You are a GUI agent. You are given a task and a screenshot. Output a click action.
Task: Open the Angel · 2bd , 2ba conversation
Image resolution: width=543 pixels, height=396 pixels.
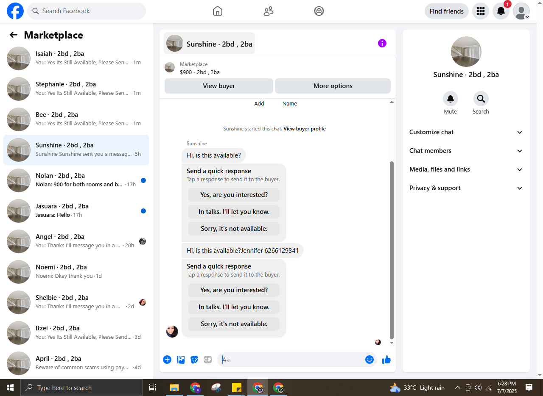click(x=76, y=241)
